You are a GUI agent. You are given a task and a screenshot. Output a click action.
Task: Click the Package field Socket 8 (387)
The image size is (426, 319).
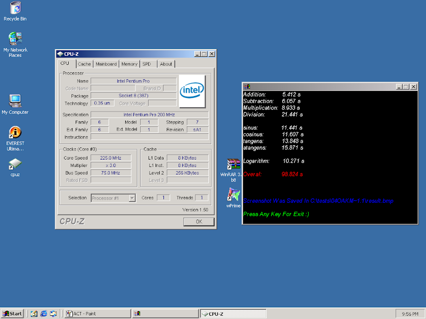134,96
